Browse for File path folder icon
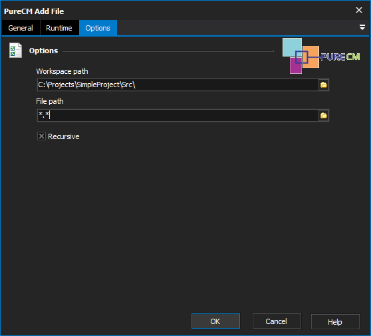The height and width of the screenshot is (336, 371). click(323, 116)
